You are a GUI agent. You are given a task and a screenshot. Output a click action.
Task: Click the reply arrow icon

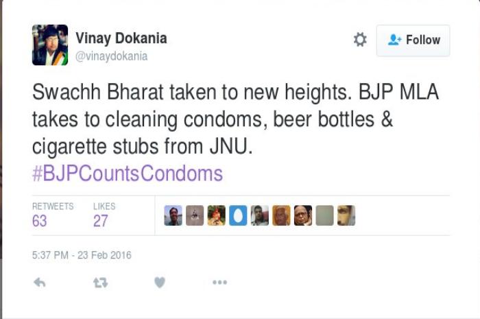pos(40,282)
